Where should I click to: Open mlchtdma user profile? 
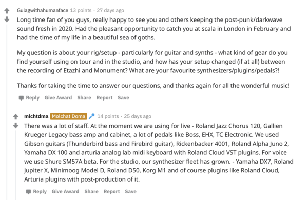tap(36, 116)
